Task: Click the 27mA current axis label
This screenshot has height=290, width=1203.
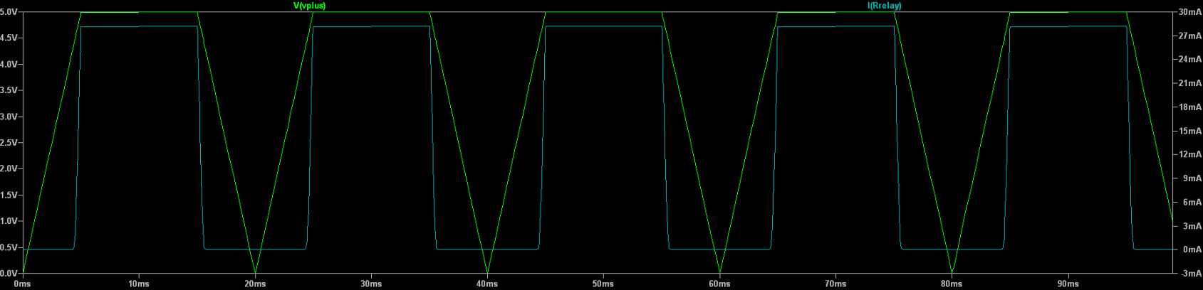Action: tap(1190, 36)
